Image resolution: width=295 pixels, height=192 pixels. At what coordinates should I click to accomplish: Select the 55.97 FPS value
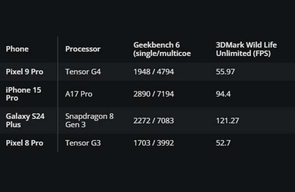pos(225,72)
